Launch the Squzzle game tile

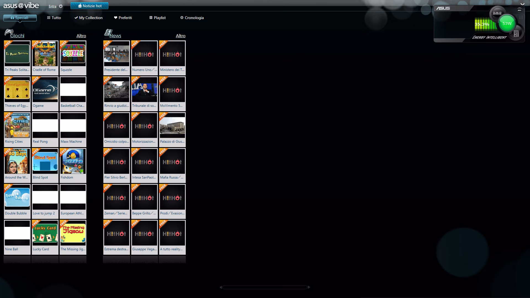pos(73,58)
